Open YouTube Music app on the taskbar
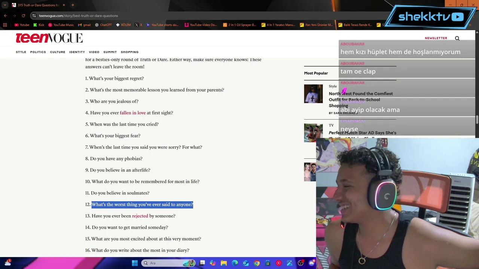 coord(278,263)
